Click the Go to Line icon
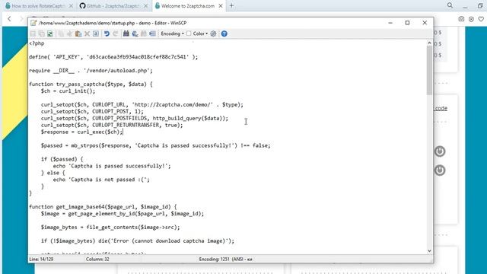The width and height of the screenshot is (487, 274). coord(152,33)
